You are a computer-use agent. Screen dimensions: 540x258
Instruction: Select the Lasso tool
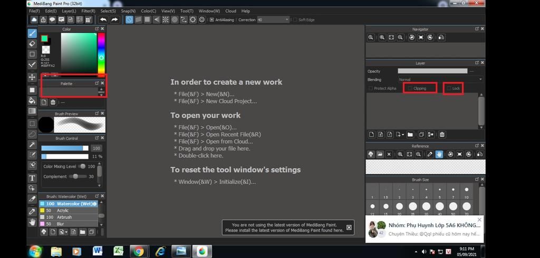(x=32, y=133)
